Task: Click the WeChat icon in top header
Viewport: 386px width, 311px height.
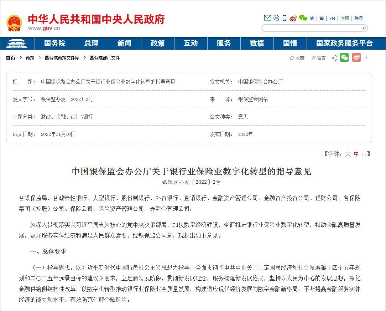Action: click(x=303, y=18)
